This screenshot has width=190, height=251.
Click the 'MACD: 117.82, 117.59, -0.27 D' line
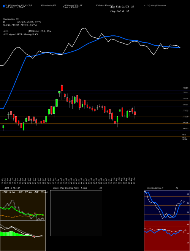click(x=20, y=25)
